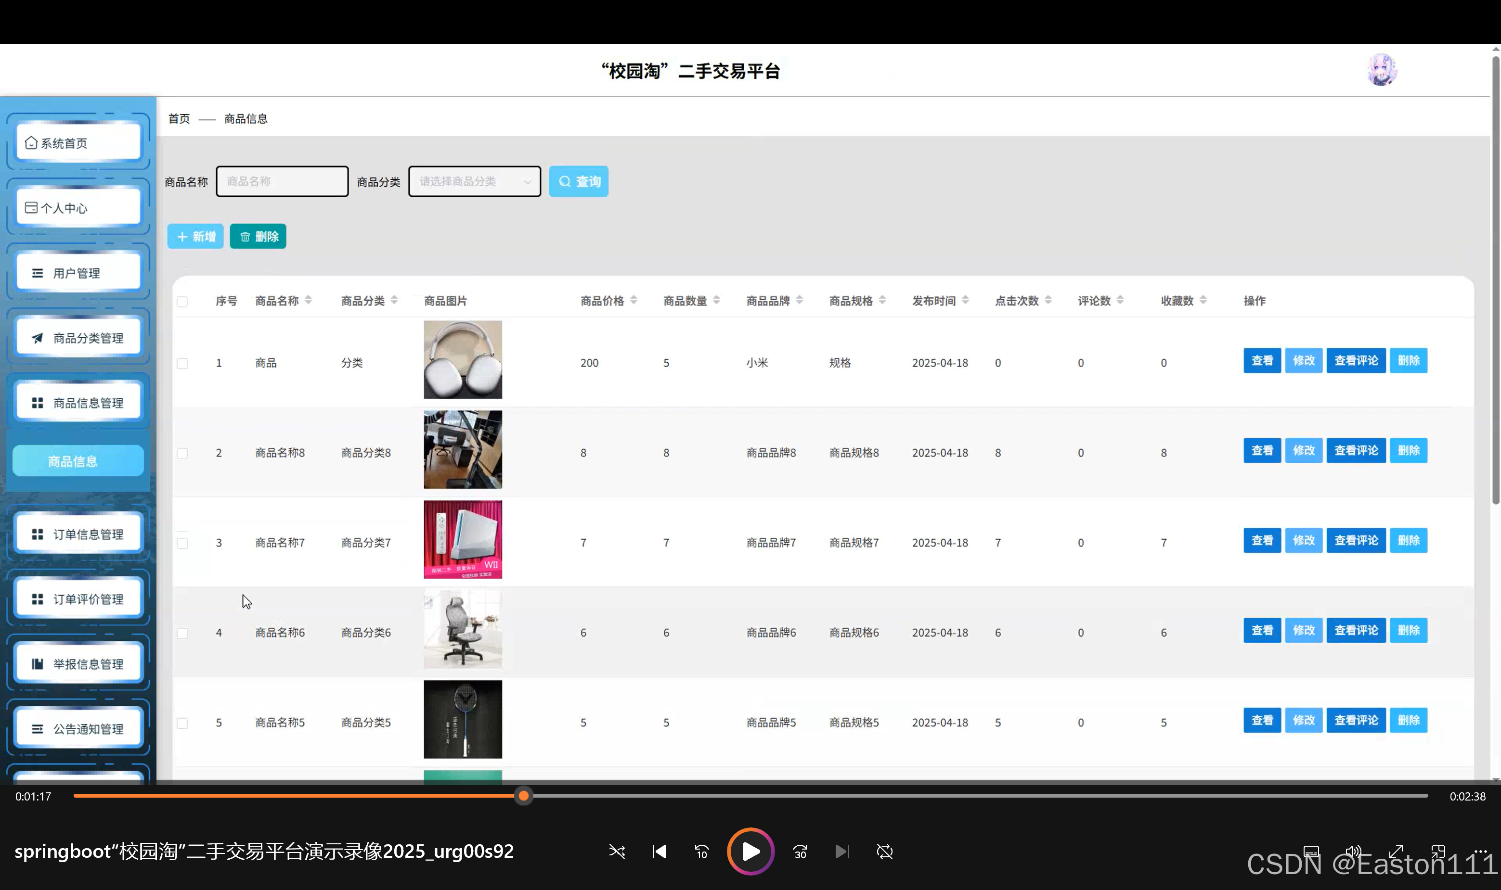Click 查看评论 for row 商品名称5
This screenshot has height=890, width=1501.
click(x=1356, y=720)
